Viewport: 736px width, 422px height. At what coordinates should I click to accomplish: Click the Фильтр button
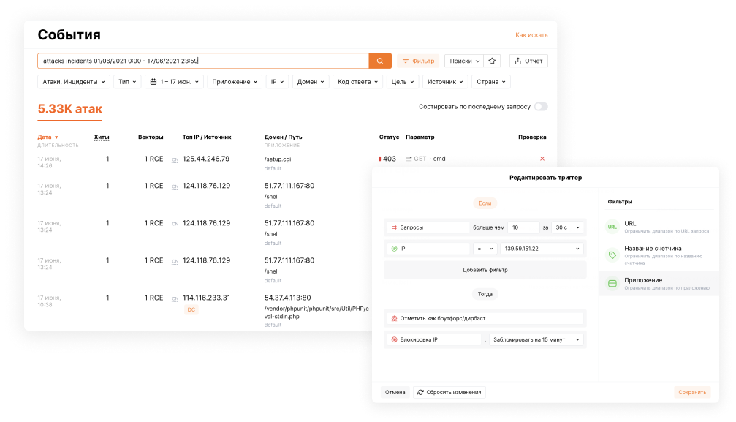click(418, 61)
